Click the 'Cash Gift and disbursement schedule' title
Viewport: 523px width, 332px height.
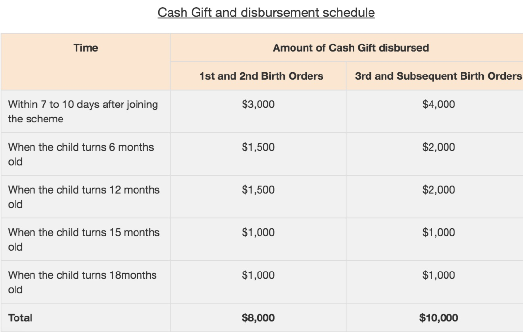click(x=266, y=13)
